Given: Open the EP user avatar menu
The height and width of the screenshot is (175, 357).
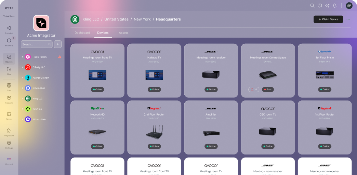Looking at the screenshot, I should point(349,6).
